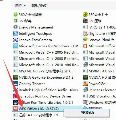Click the 江苏CA CSP 安装程序 icon

(x=15, y=115)
